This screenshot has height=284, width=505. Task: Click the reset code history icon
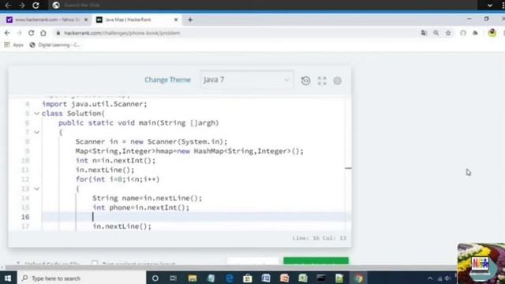tap(305, 80)
